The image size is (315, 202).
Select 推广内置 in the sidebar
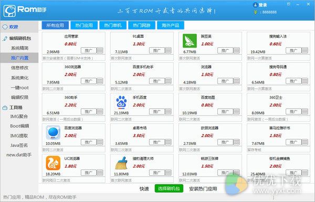(x=19, y=58)
